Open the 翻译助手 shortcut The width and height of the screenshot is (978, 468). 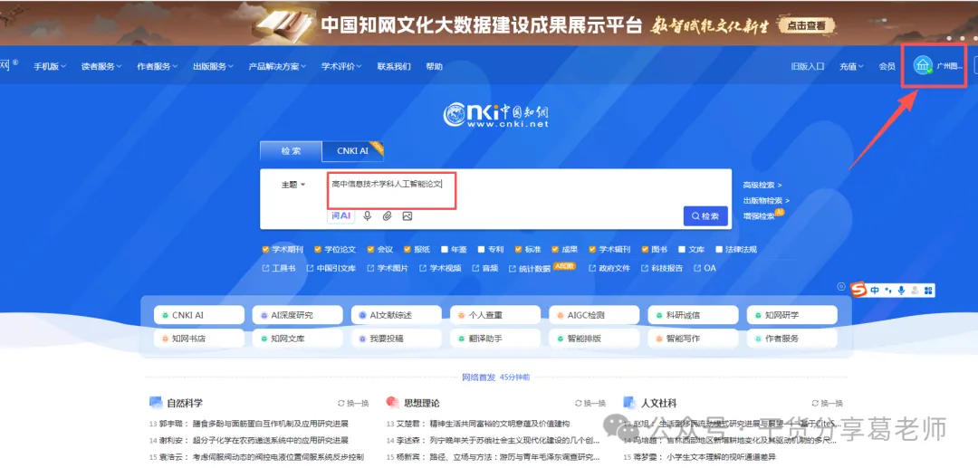495,339
